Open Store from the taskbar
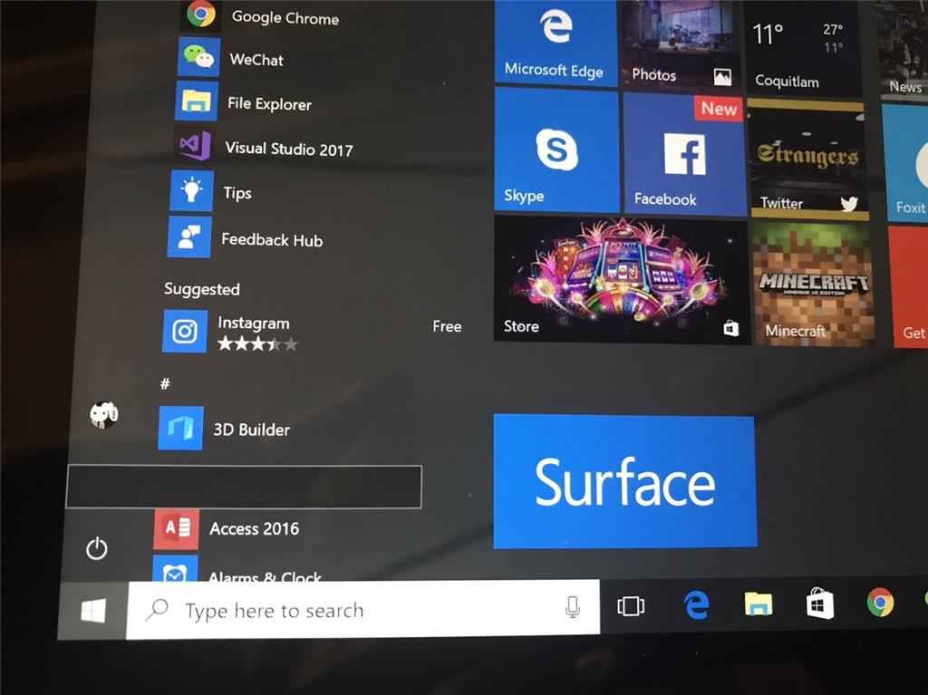Screen dimensions: 928x695 point(820,603)
